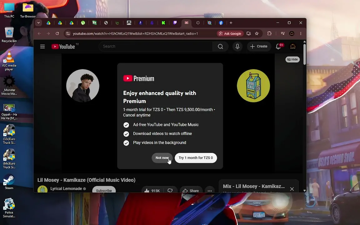The image size is (360, 225).
Task: Subscribe to Lyrical Lemonade
Action: tap(104, 190)
